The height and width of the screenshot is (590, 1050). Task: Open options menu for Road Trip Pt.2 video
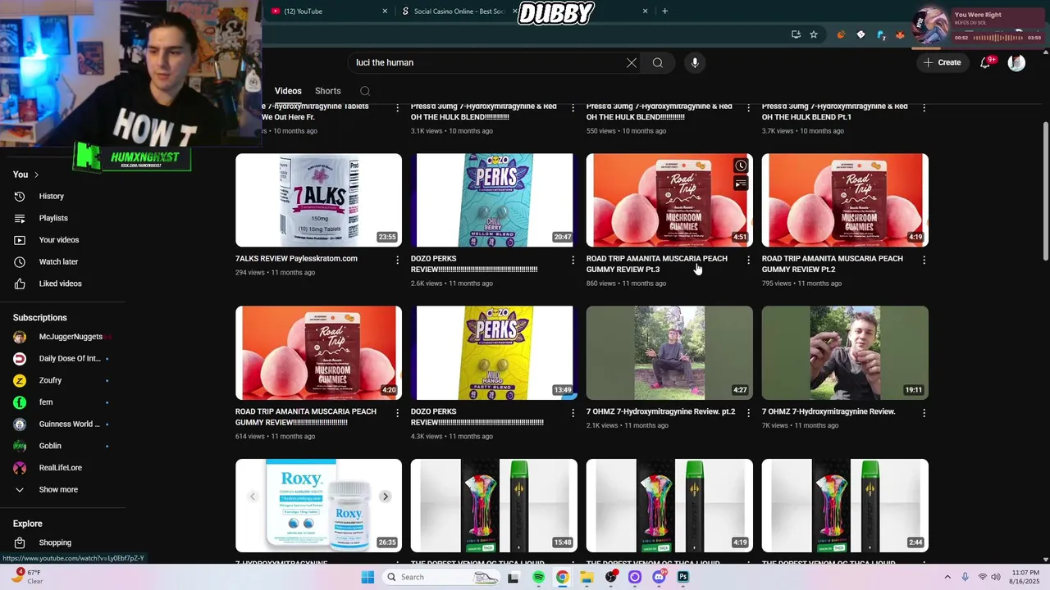924,260
